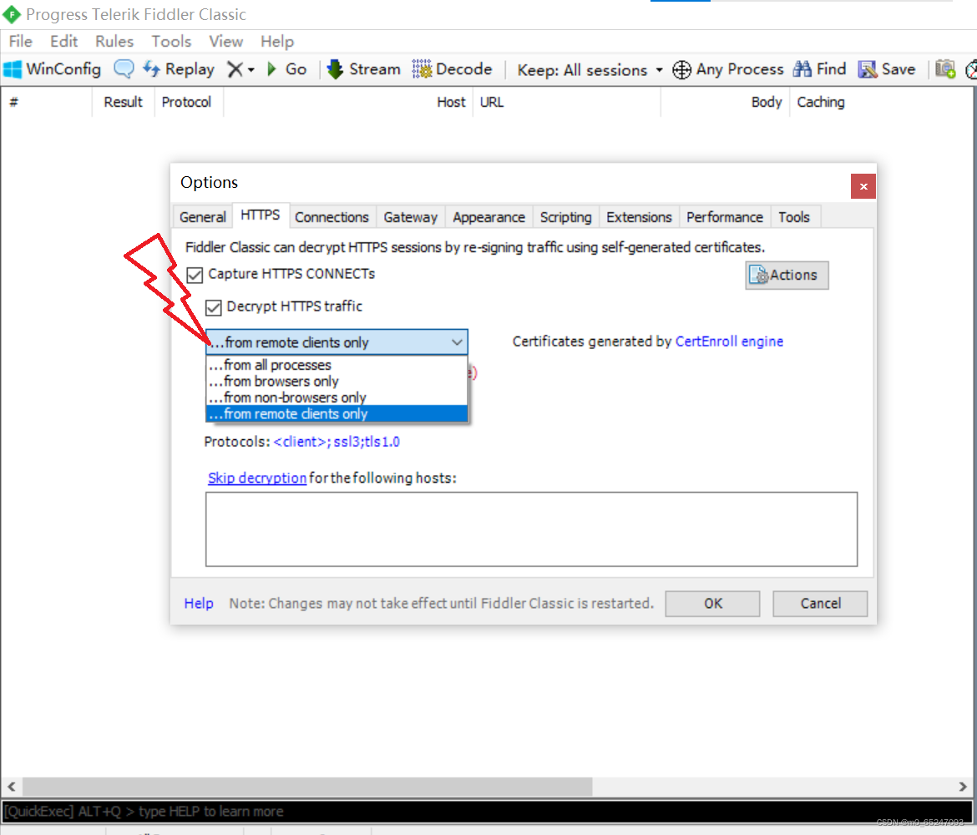Open the CertEnroll engine link
Image resolution: width=977 pixels, height=835 pixels.
[729, 342]
